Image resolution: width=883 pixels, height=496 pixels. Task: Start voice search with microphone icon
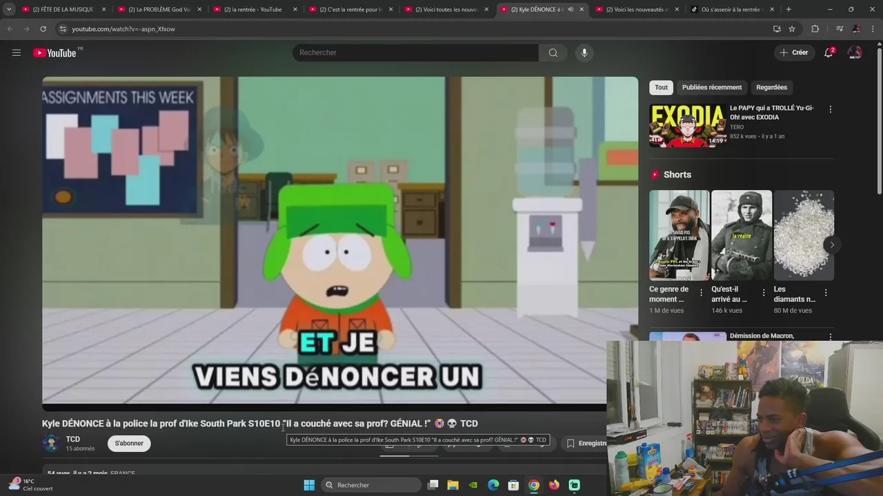(584, 52)
